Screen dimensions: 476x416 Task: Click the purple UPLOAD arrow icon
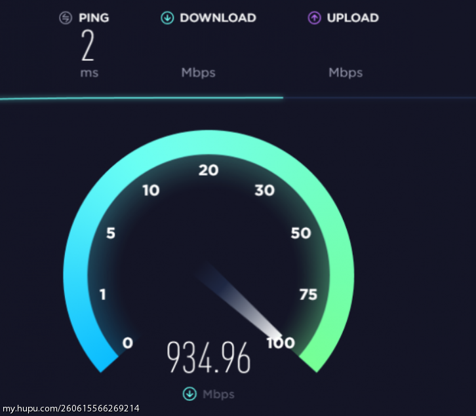coord(314,18)
